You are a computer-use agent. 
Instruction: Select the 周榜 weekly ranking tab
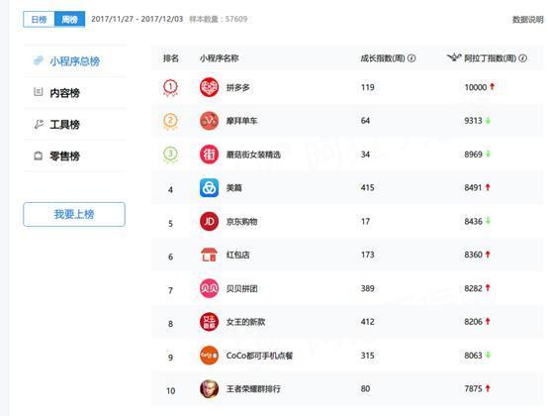click(69, 19)
